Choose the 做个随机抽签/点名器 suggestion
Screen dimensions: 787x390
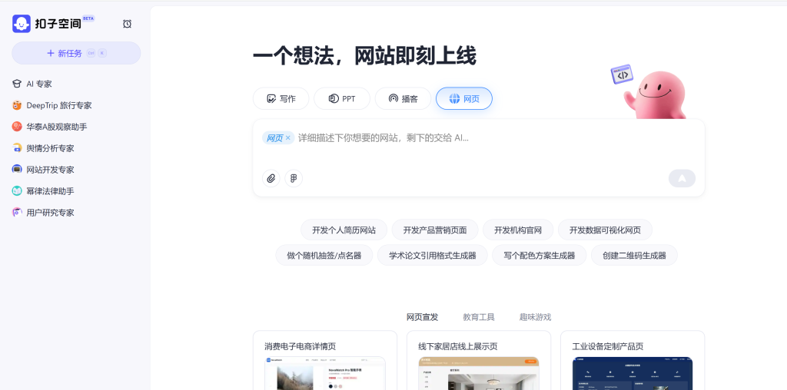324,255
